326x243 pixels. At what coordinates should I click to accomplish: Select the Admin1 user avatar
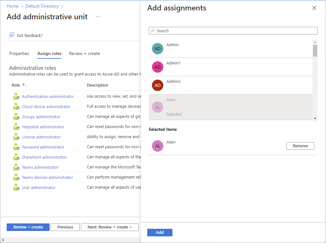click(158, 67)
